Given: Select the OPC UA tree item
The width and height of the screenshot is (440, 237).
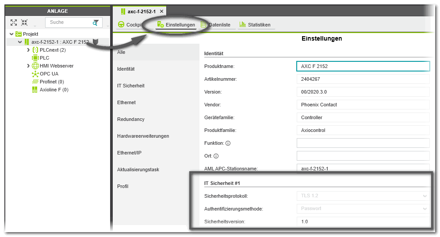Looking at the screenshot, I should tap(49, 74).
